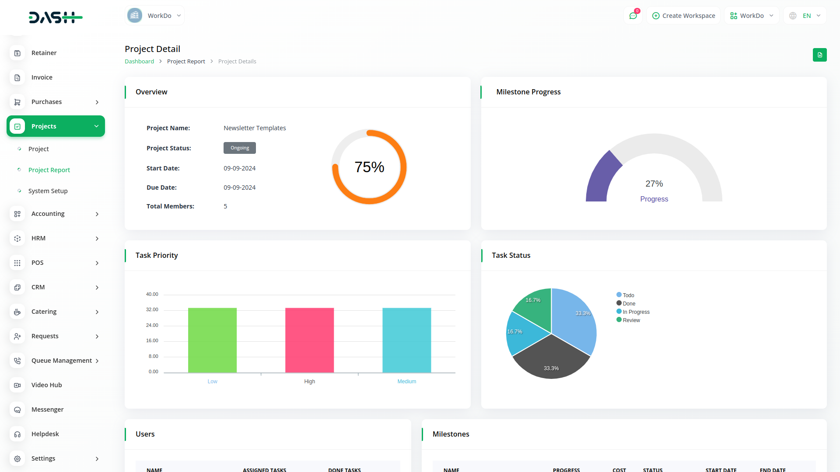
Task: Click the Ongoing project status badge
Action: (239, 148)
